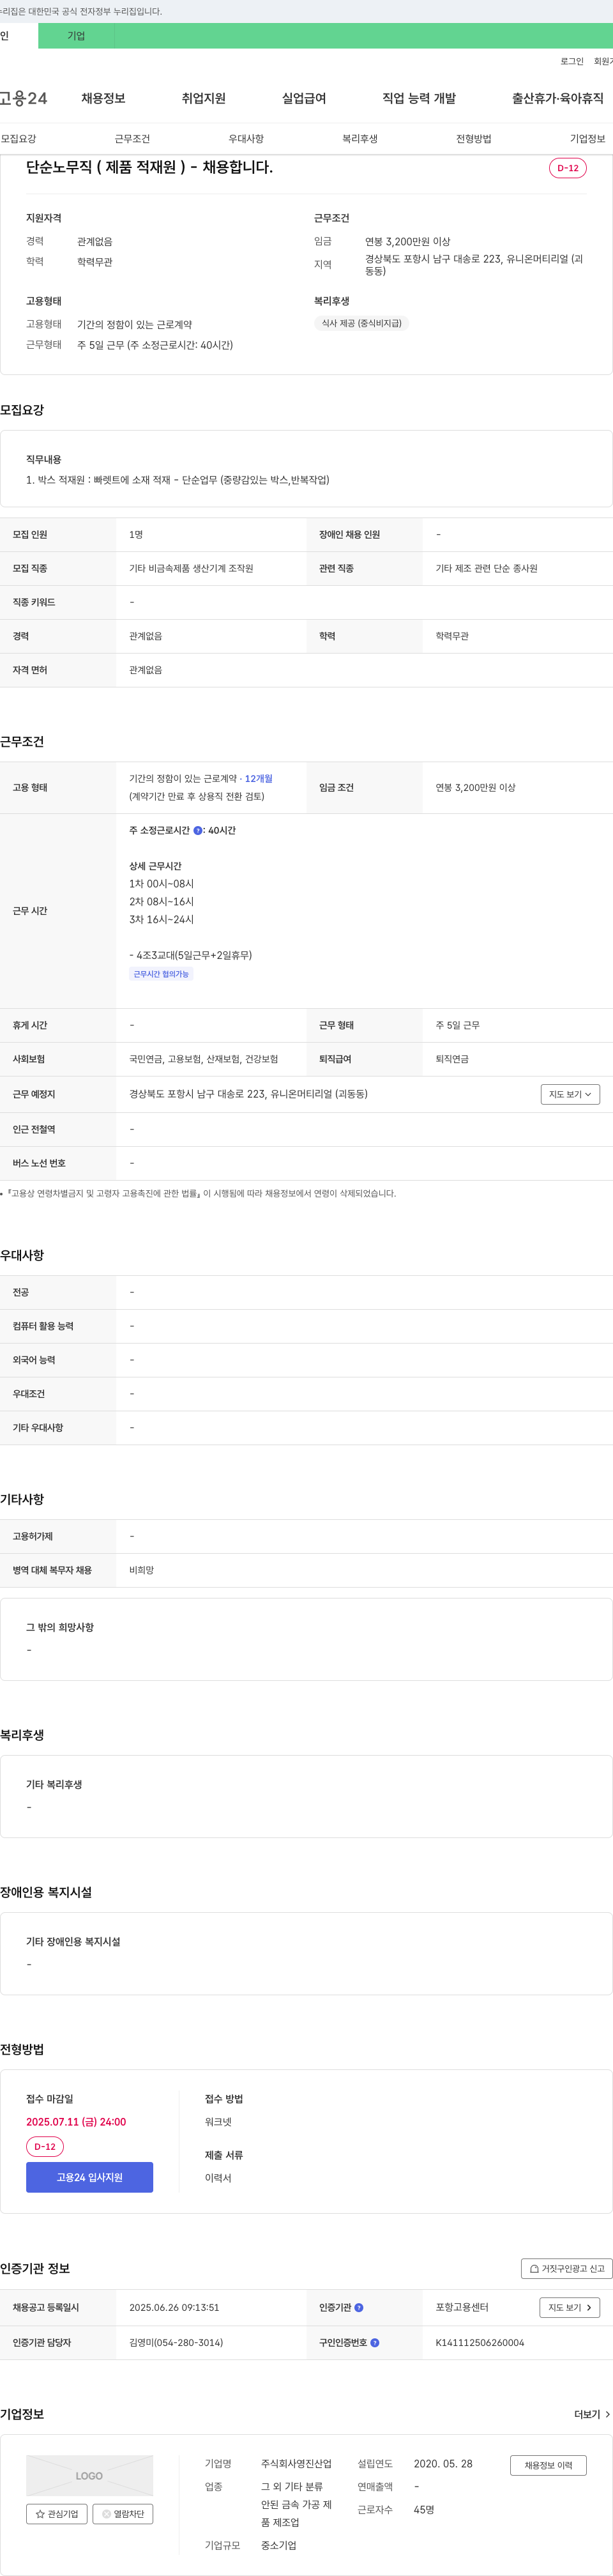613x2576 pixels.
Task: Click the 비희망 병역 대체 value
Action: [x=142, y=1570]
